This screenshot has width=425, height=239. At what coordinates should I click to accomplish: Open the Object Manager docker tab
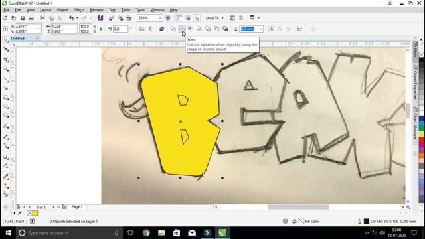pyautogui.click(x=415, y=123)
